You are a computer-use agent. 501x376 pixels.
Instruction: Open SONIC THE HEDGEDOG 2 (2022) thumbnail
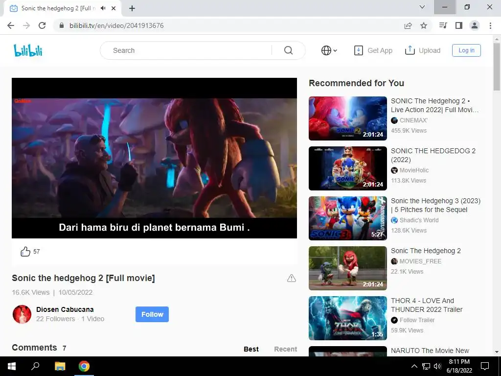[348, 168]
